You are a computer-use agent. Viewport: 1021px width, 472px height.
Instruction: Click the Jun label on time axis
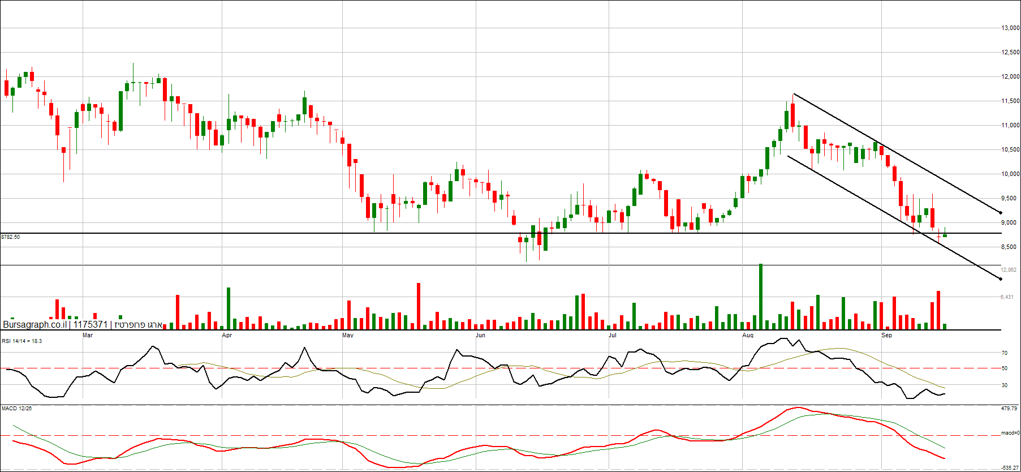[x=480, y=335]
